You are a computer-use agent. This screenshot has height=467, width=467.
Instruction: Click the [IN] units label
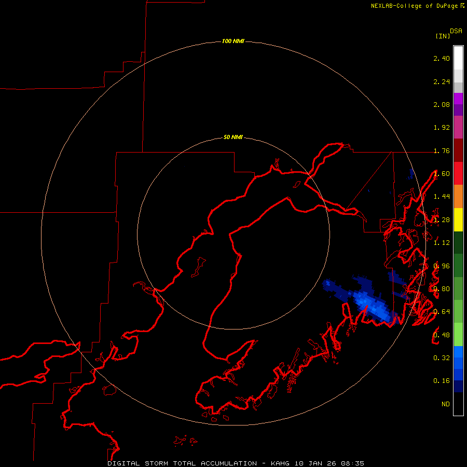pos(443,36)
